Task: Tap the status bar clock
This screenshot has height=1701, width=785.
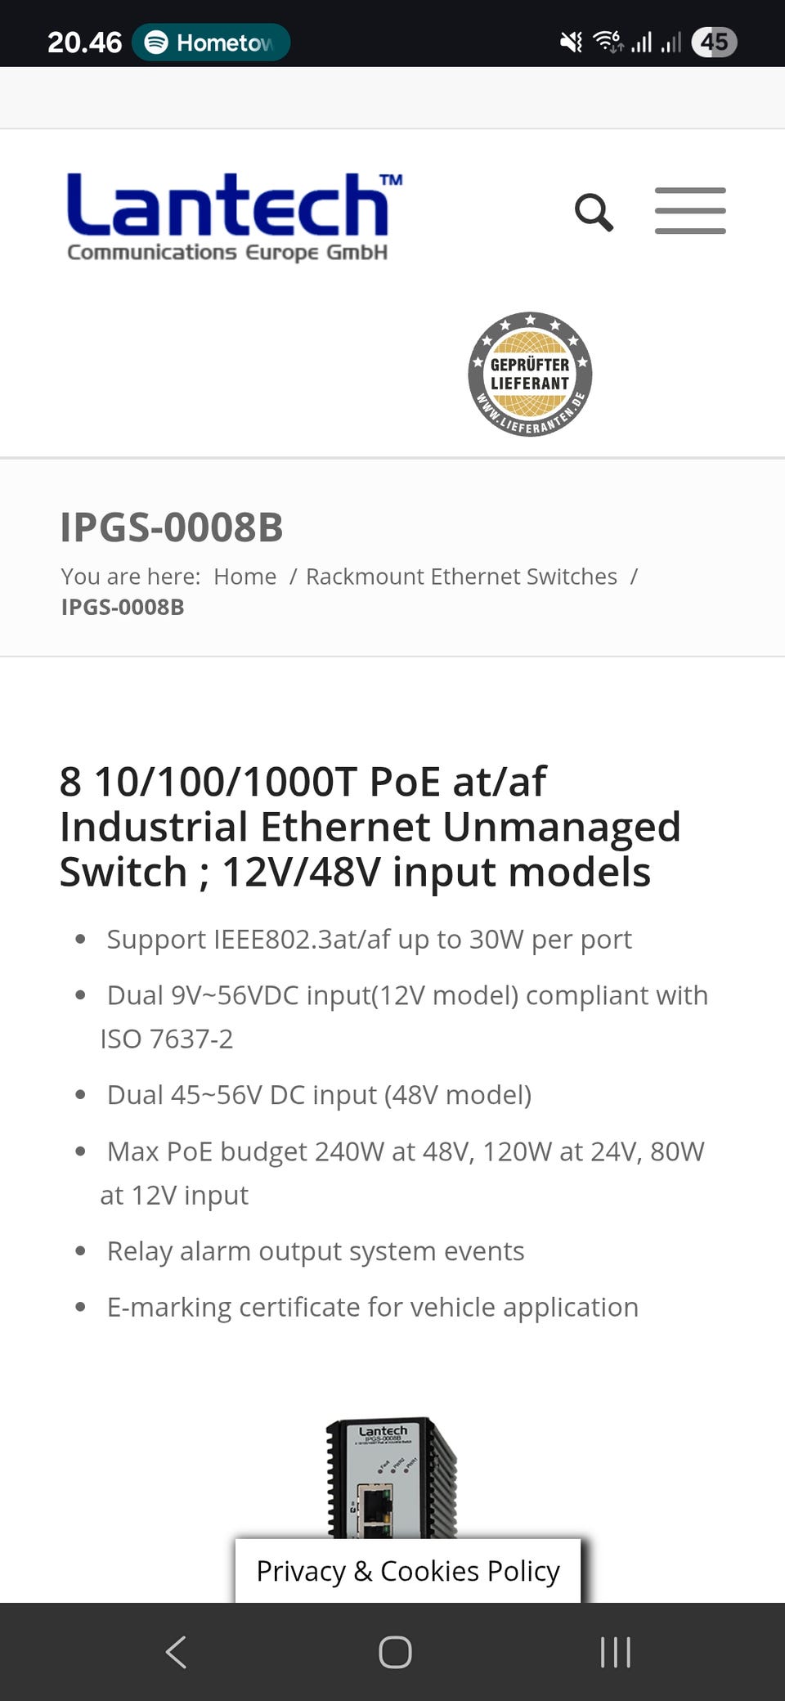Action: click(x=84, y=43)
